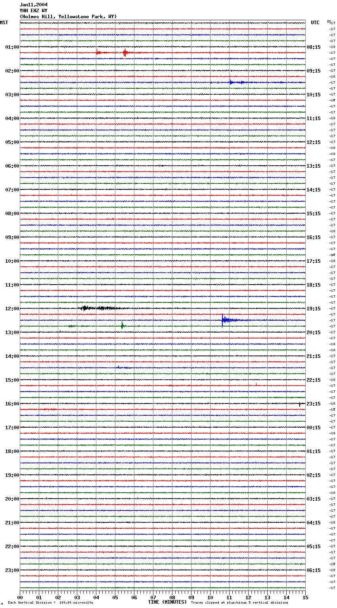Click the '06:00' MST time label
The image size is (337, 608).
coord(12,166)
